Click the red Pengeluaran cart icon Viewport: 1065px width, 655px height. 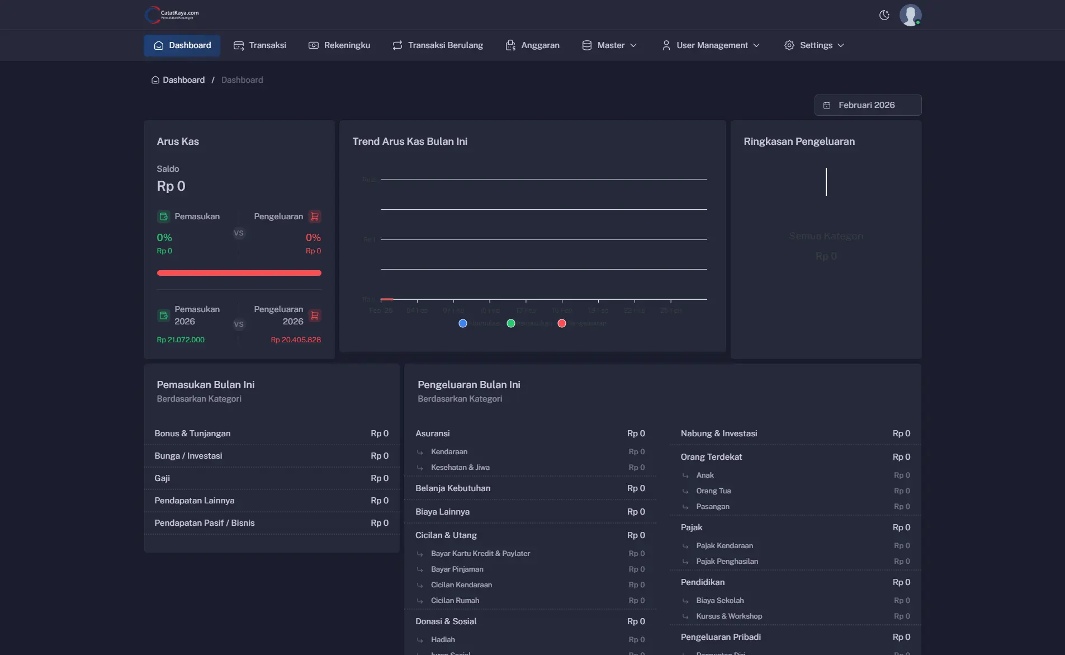coord(315,216)
